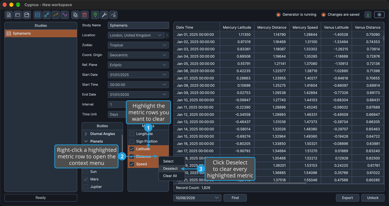This screenshot has width=389, height=206.
Task: Collapse the Planets group
Action: pos(86,141)
